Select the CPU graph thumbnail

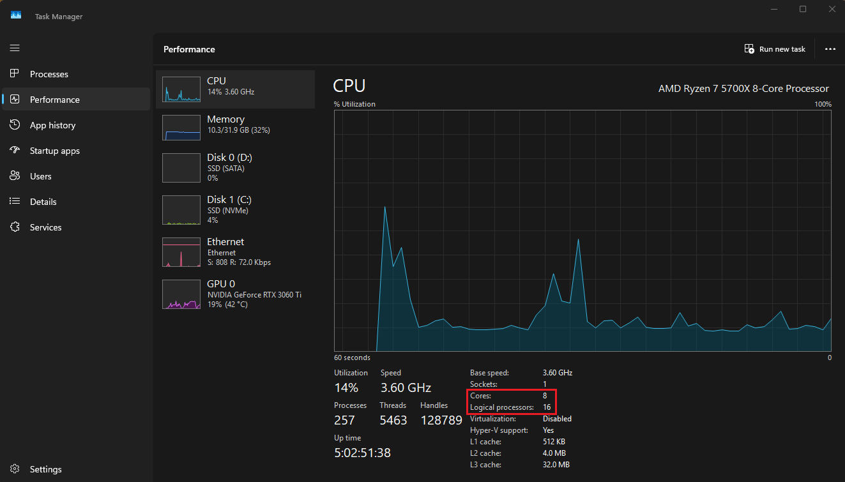click(181, 89)
